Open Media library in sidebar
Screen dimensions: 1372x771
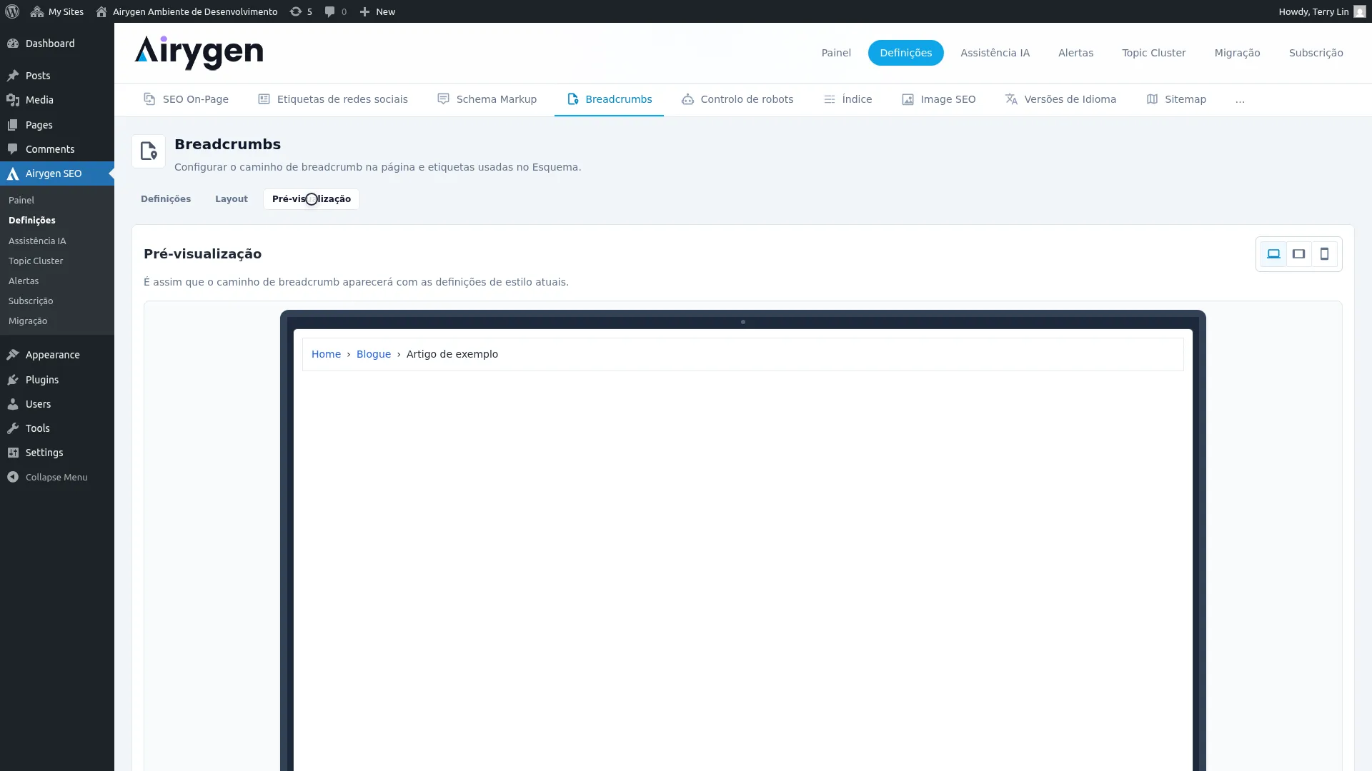point(57,100)
